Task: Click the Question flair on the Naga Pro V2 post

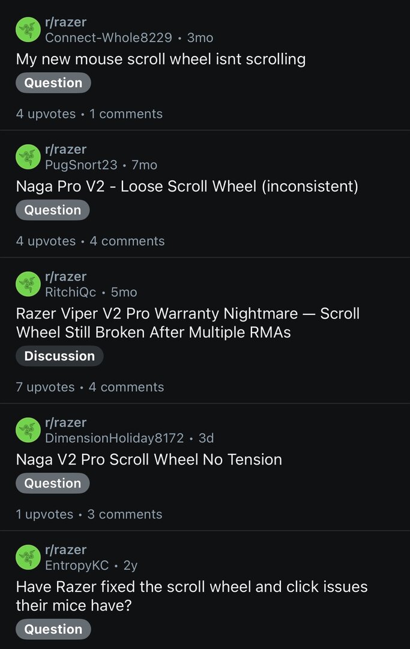Action: (52, 210)
